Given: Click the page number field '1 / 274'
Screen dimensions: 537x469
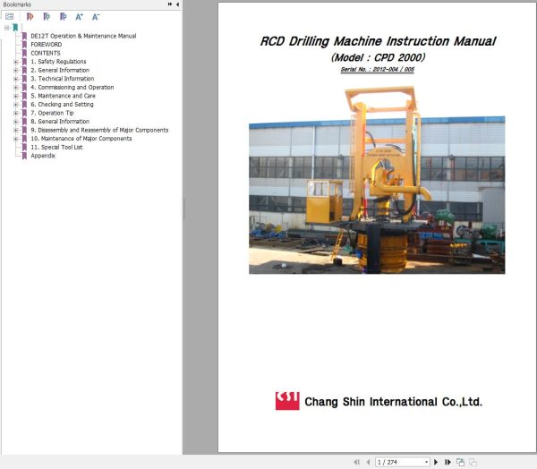Looking at the screenshot, I should point(399,462).
